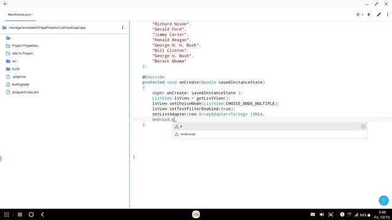Open the build folder
The width and height of the screenshot is (392, 220).
tap(16, 69)
